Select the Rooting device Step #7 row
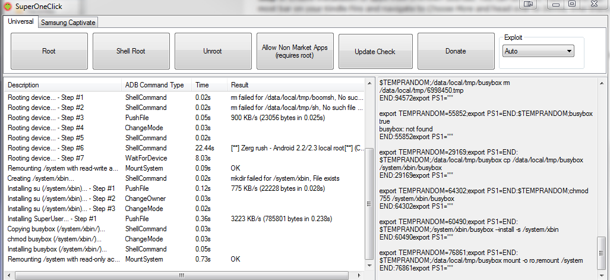Screen dimensions: 610x280 click(185, 158)
